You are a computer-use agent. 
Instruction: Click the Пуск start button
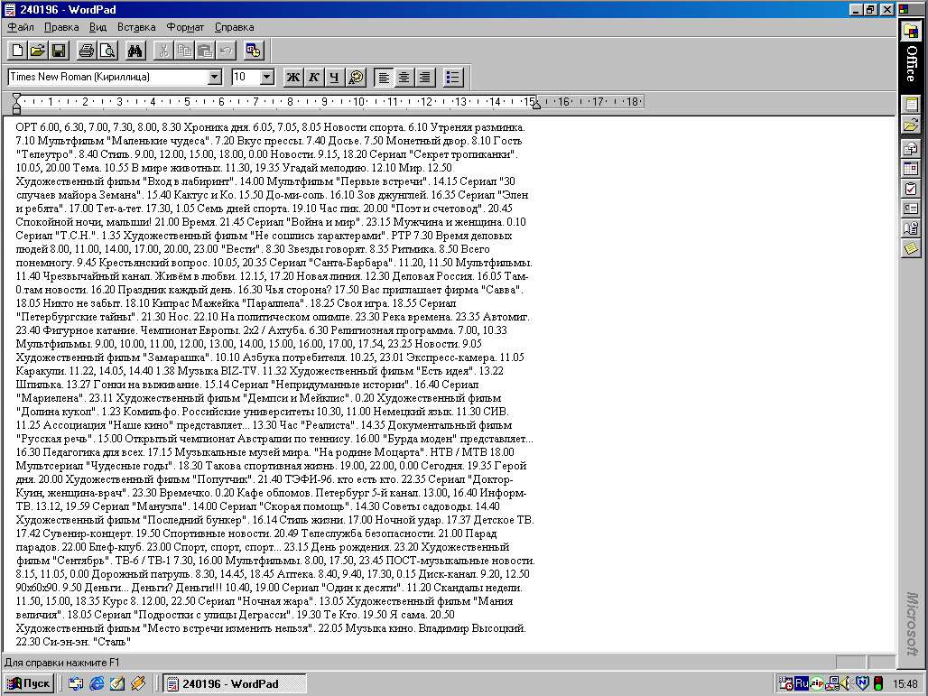click(29, 683)
